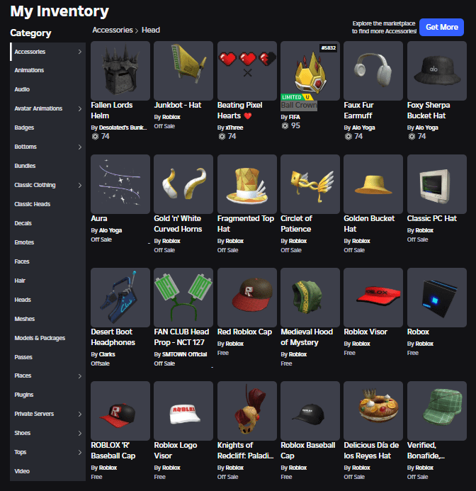Open Circlet of Patience item image
This screenshot has width=476, height=491.
tap(310, 184)
